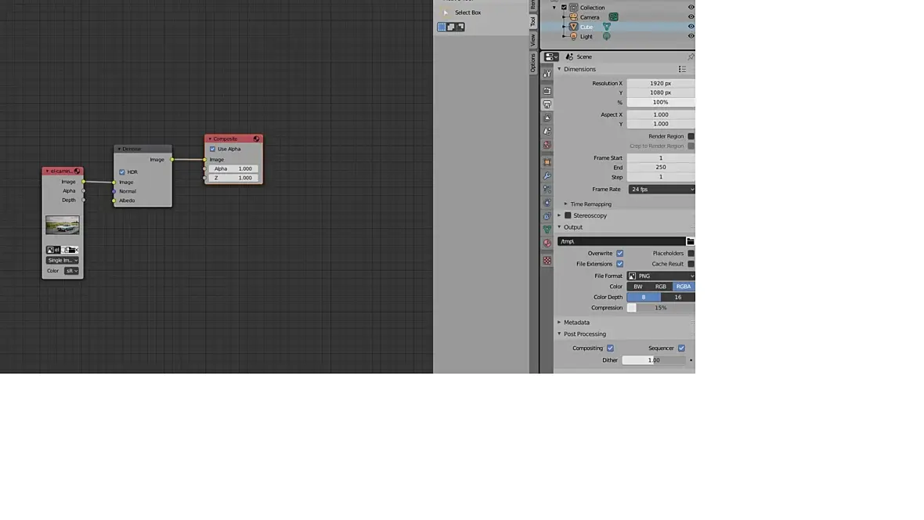Disable the Compositing checkbox
The height and width of the screenshot is (520, 924).
coord(611,348)
